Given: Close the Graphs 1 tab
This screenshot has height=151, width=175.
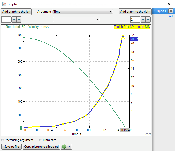Looking at the screenshot, I should click(x=171, y=11).
